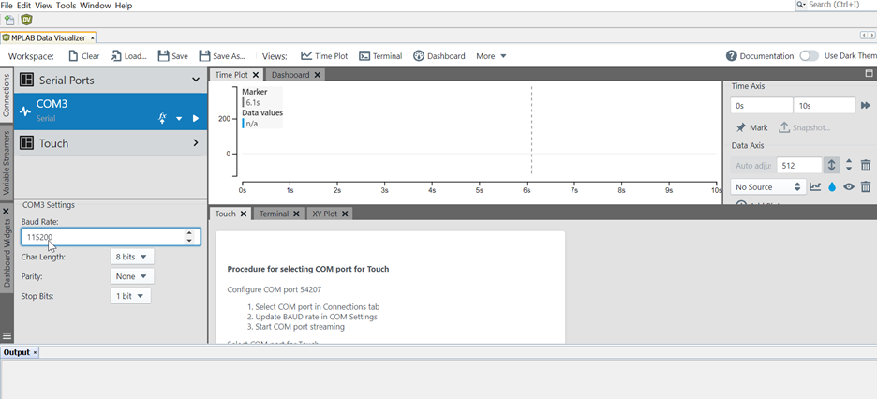The image size is (877, 399).
Task: Click the blue plot color droplet
Action: pos(832,187)
